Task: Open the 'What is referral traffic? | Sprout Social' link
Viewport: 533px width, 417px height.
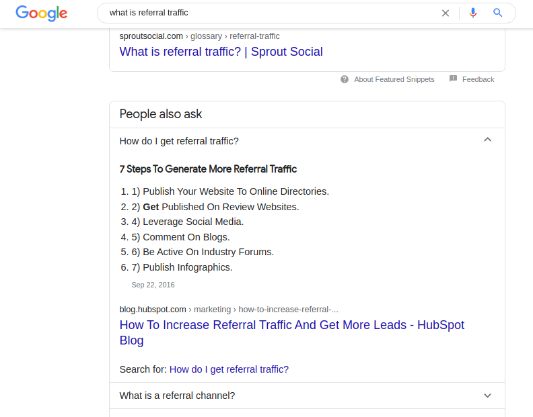Action: (221, 52)
